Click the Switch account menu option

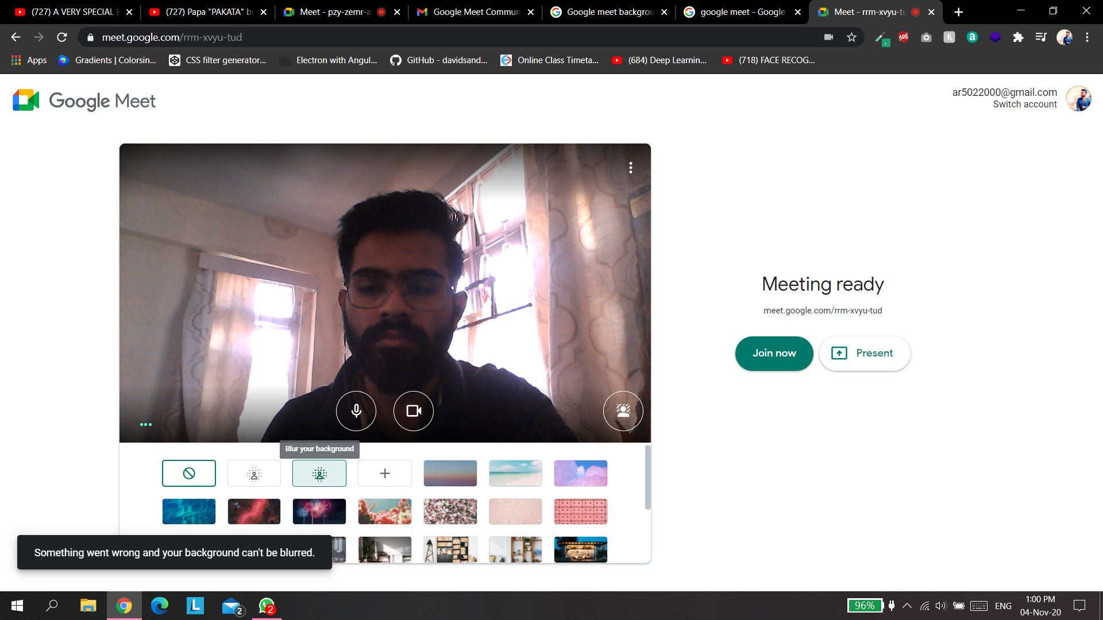(x=1024, y=104)
